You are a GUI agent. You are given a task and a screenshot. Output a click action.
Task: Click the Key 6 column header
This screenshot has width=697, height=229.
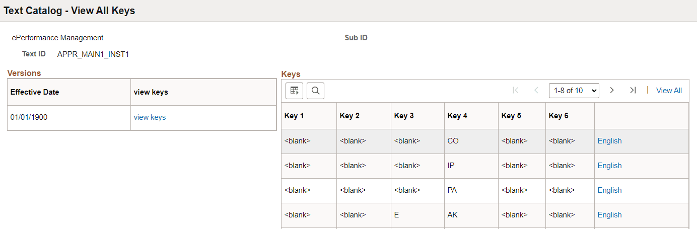pos(559,116)
